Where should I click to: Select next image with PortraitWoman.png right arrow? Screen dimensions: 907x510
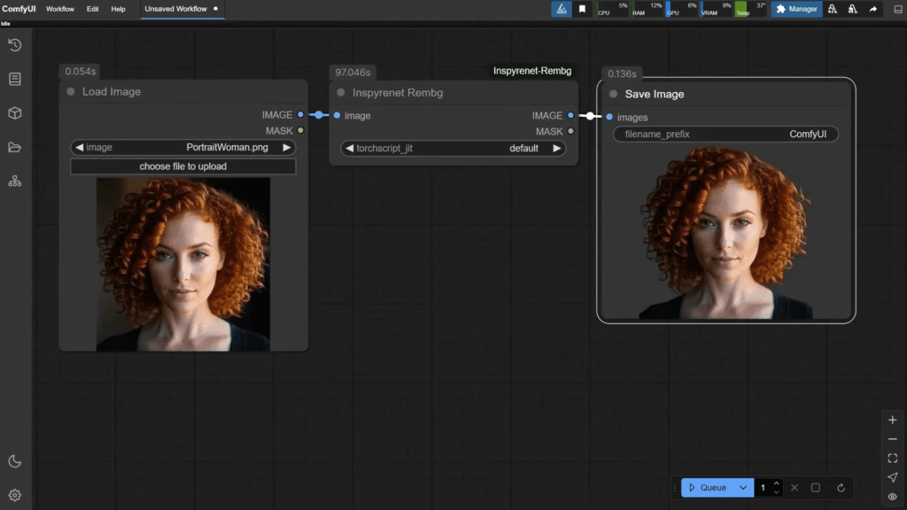[286, 148]
